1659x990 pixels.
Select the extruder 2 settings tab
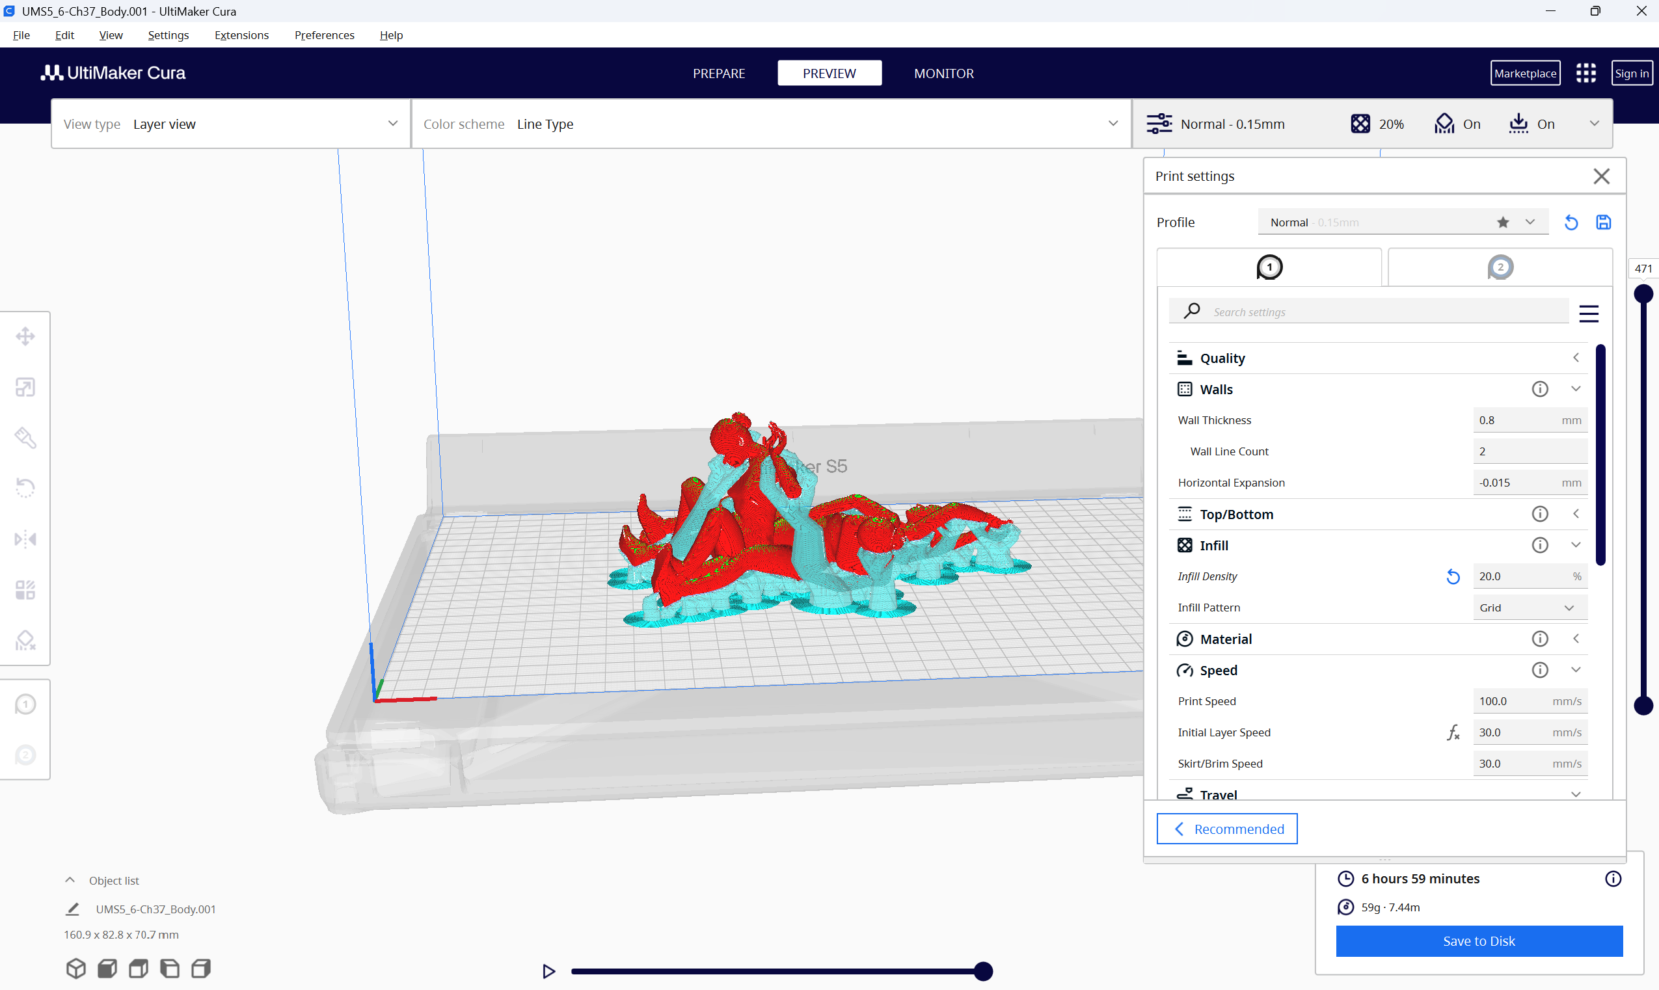tap(1500, 267)
